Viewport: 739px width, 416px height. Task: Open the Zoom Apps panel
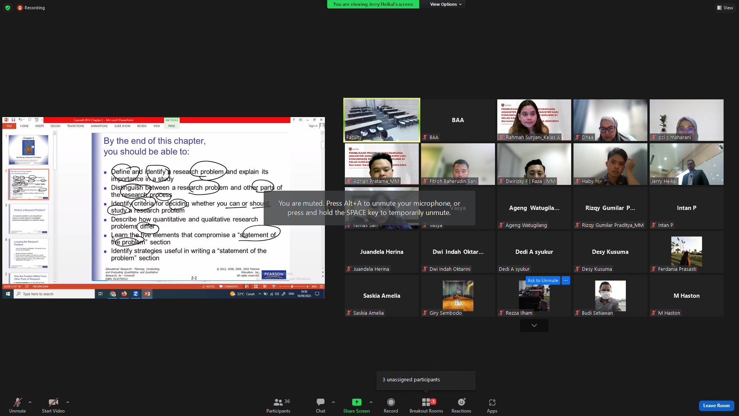tap(492, 406)
